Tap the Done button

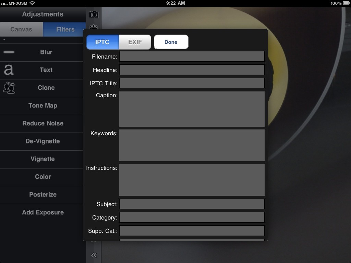click(171, 42)
